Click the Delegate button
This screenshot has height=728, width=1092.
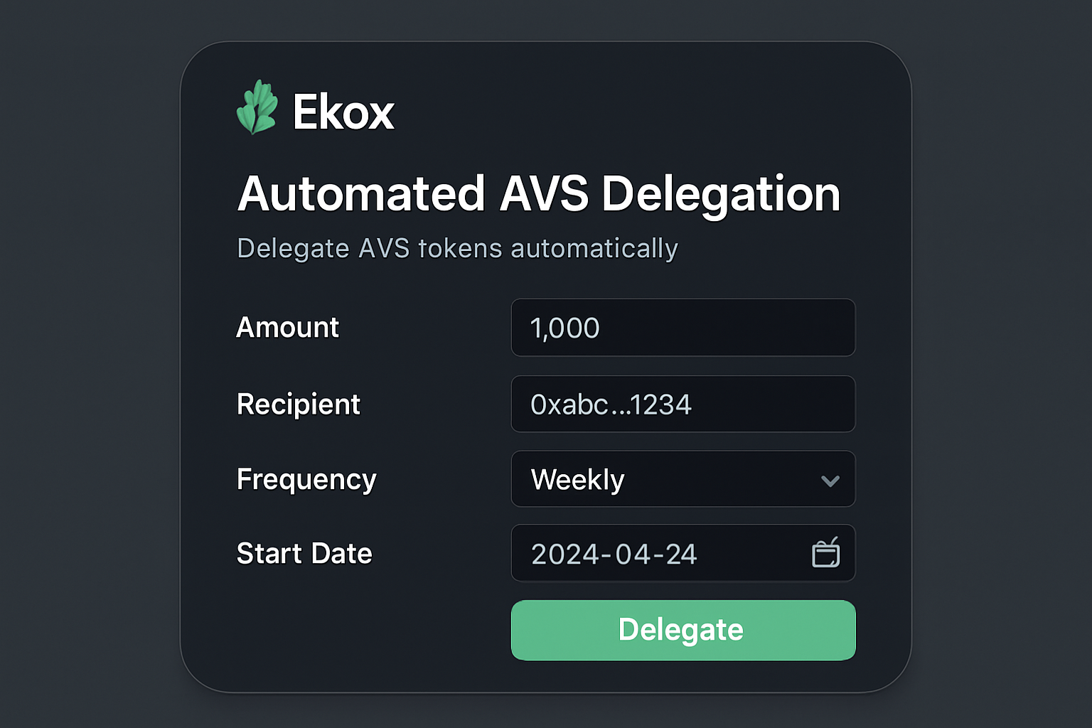pos(682,630)
